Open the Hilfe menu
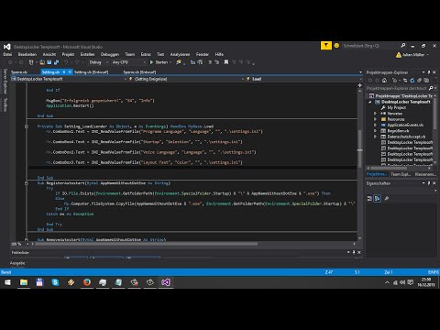The image size is (440, 330). click(x=219, y=54)
